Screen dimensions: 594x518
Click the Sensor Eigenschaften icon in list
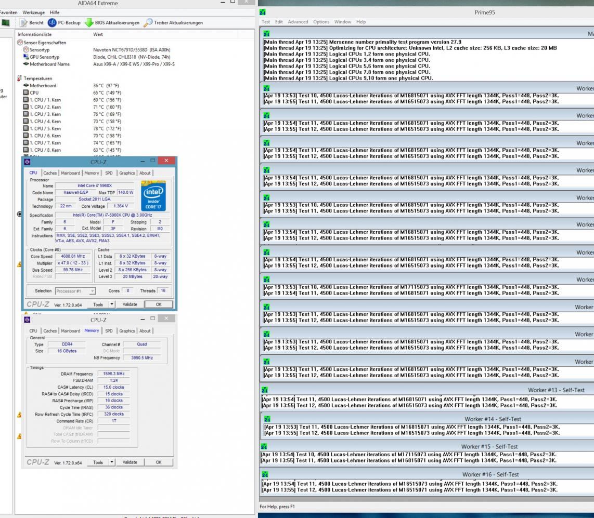pyautogui.click(x=20, y=43)
